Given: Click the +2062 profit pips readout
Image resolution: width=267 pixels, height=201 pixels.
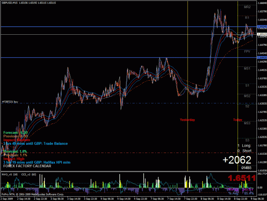Looking at the screenshot, I should pos(237,160).
